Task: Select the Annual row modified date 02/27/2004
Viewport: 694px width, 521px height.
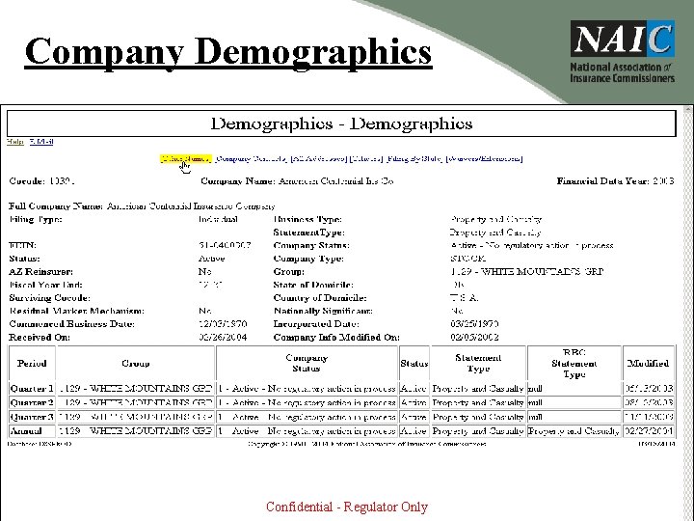Action: coord(649,431)
